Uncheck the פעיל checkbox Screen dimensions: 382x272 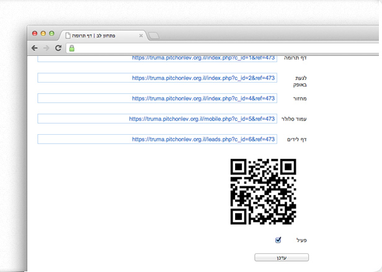pos(278,240)
